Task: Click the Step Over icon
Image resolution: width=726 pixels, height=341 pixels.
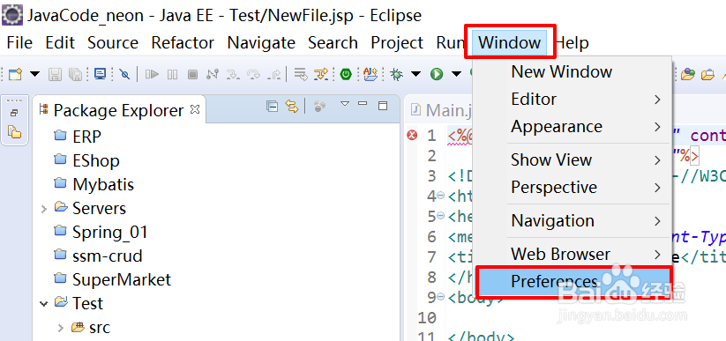Action: [x=254, y=74]
